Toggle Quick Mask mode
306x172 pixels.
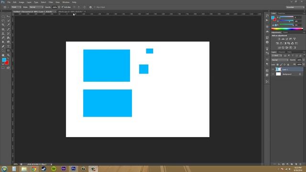(x=3, y=68)
